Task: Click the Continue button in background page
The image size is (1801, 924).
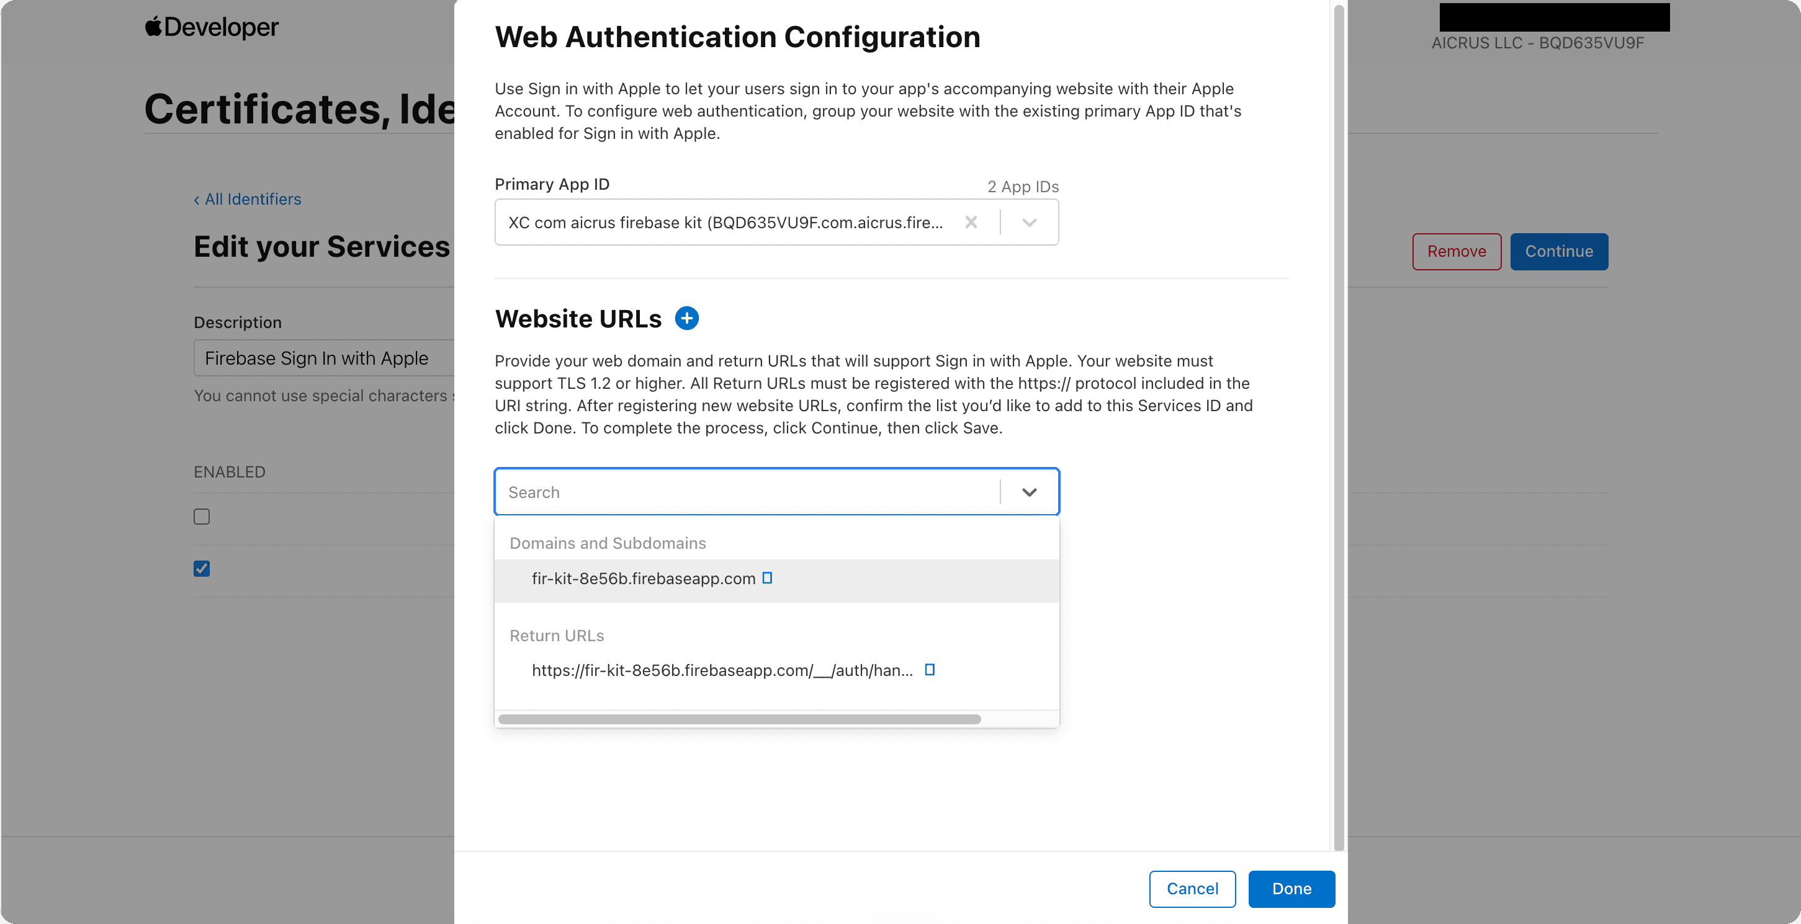Action: point(1559,251)
